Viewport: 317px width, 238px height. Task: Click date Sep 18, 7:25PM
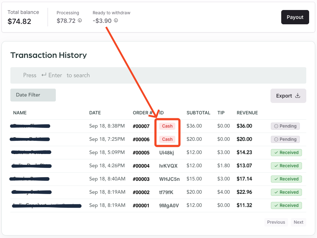(107, 139)
